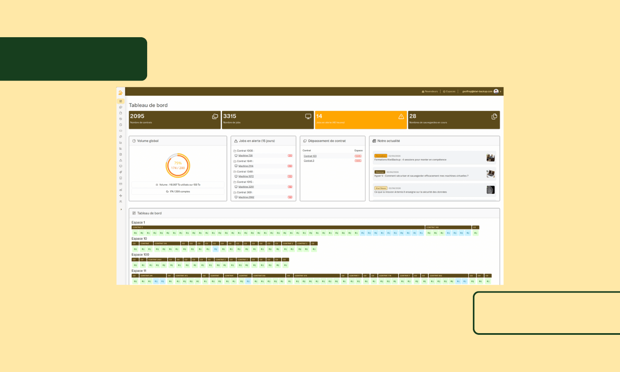Click the triangle icon beside Jobs en alerte title

tap(236, 141)
